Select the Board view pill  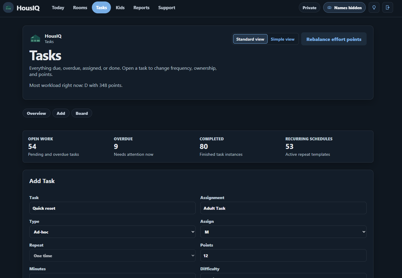tap(81, 113)
